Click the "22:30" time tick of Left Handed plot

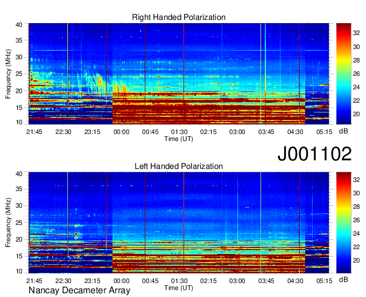64,281
